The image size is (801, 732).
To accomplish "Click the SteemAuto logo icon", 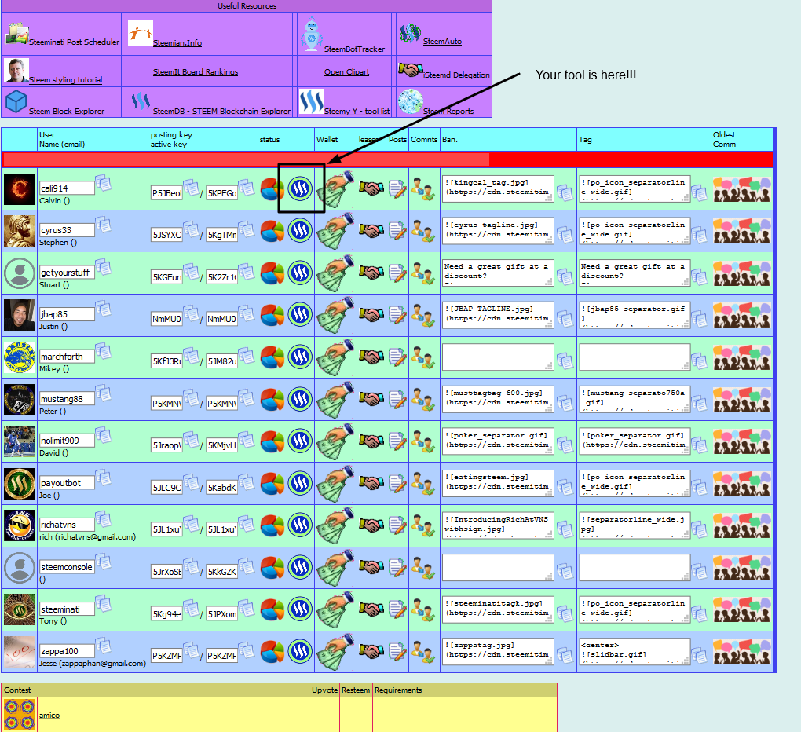I will 410,34.
